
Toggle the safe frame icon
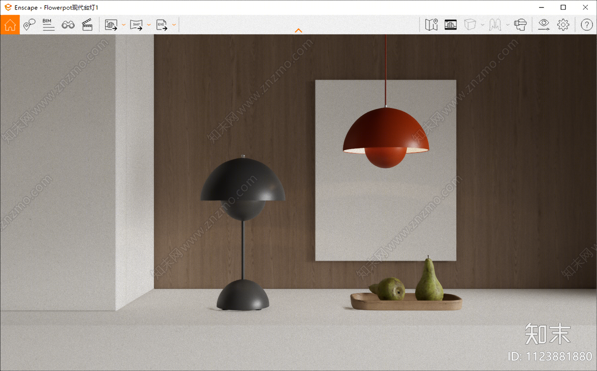451,25
